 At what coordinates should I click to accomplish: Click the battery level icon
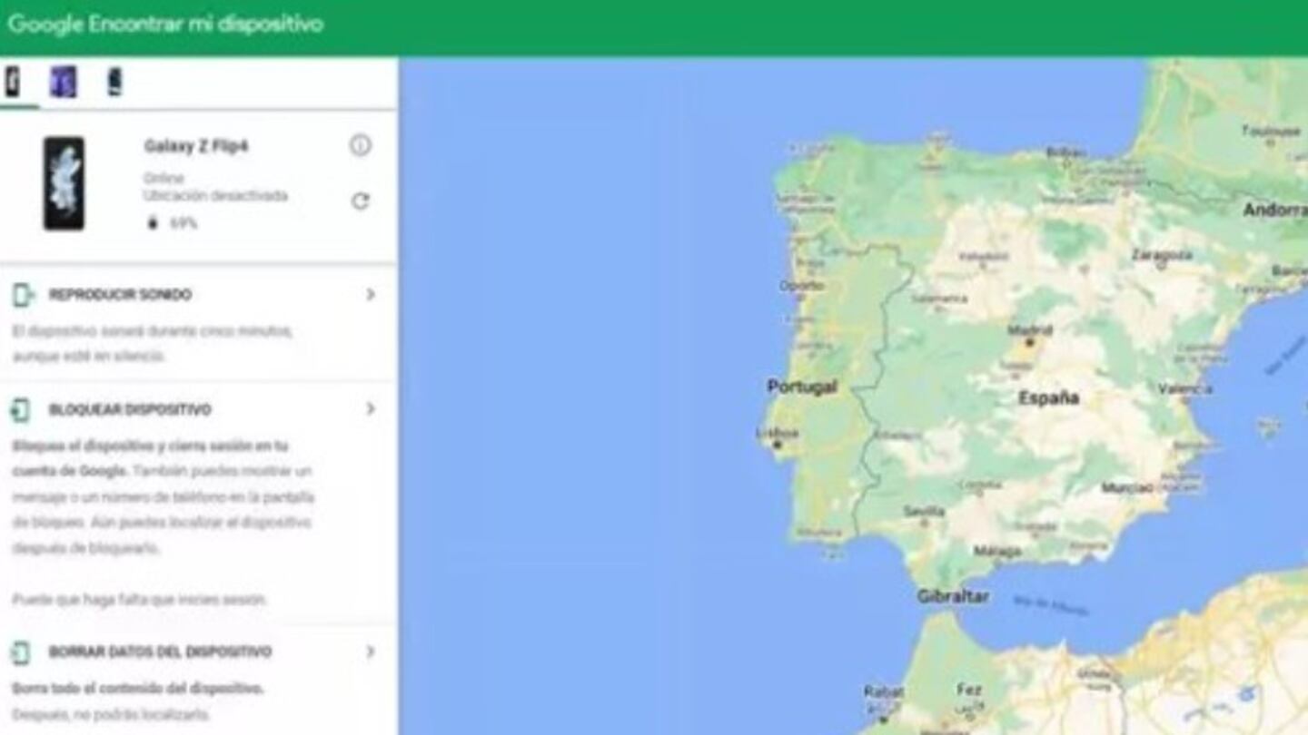(x=153, y=223)
